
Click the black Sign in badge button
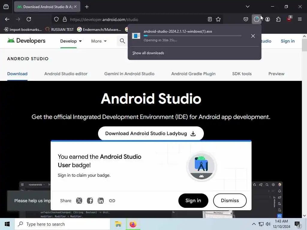193,200
